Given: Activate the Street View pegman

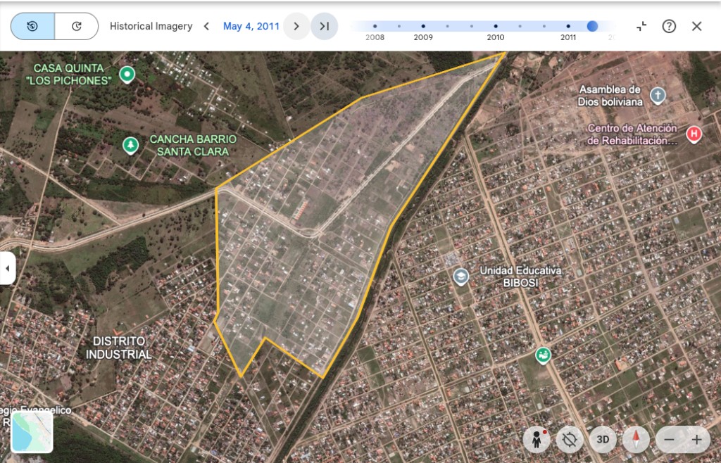Looking at the screenshot, I should (x=537, y=440).
